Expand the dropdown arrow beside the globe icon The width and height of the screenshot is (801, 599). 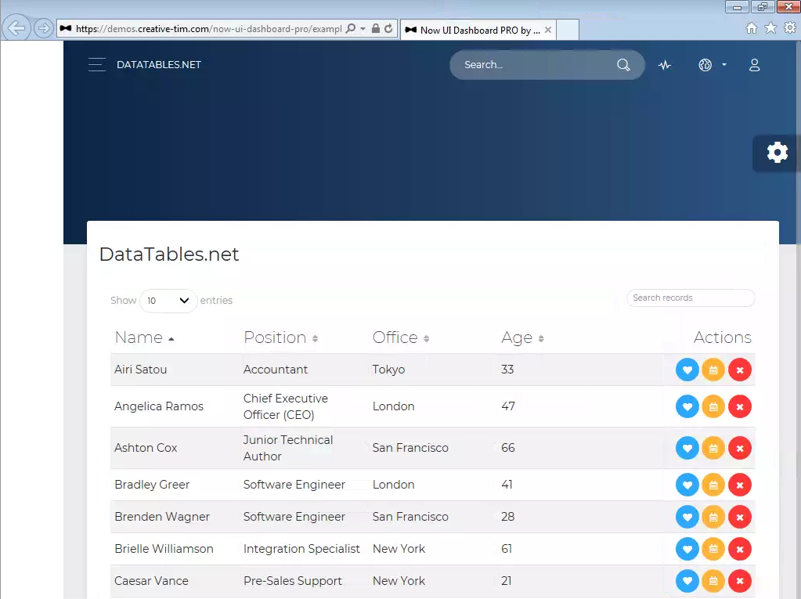[x=720, y=65]
